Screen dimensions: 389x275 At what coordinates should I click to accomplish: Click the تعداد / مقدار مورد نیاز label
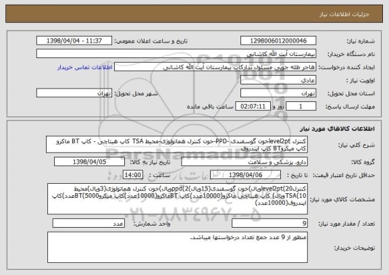346,224
